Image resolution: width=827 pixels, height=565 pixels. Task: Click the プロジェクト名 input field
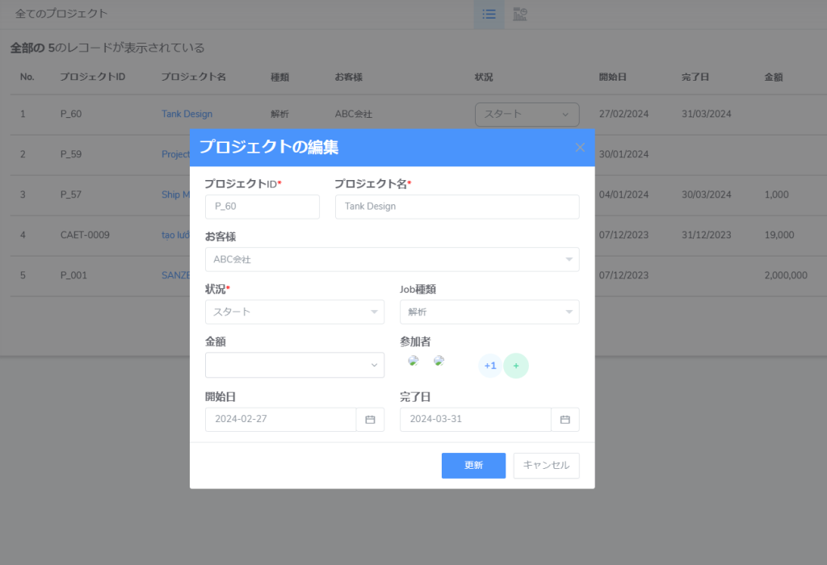tap(456, 207)
